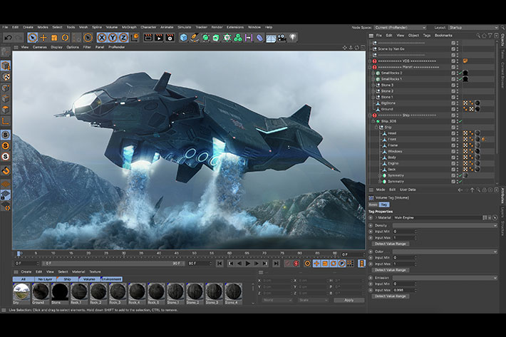Switch to the Volume material filter tab
506x337 pixels.
click(88, 279)
